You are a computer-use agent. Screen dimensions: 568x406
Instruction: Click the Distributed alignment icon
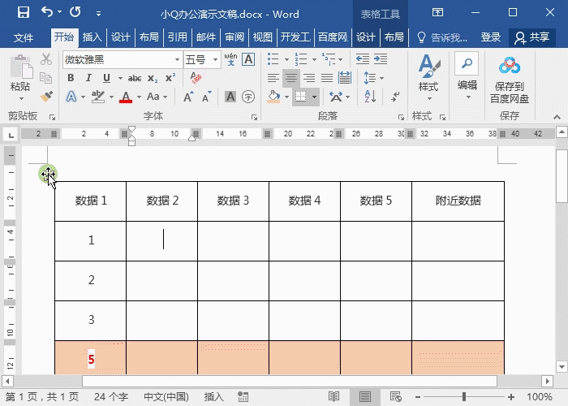pyautogui.click(x=345, y=78)
